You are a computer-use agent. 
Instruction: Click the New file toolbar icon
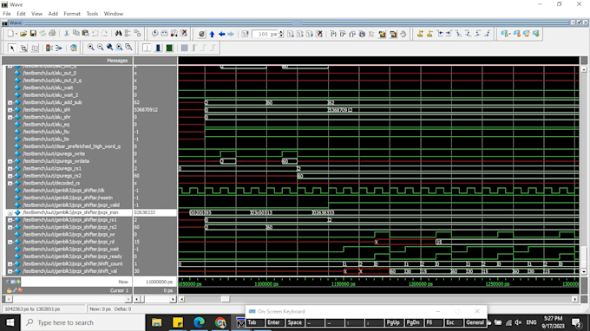coord(11,34)
